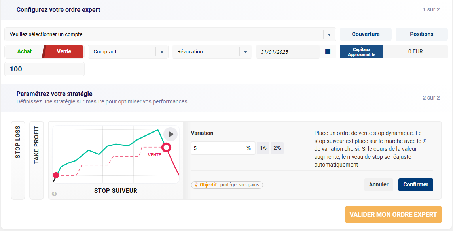The height and width of the screenshot is (231, 453).
Task: Click VALIDER MON ORDRE EXPERT
Action: click(393, 214)
